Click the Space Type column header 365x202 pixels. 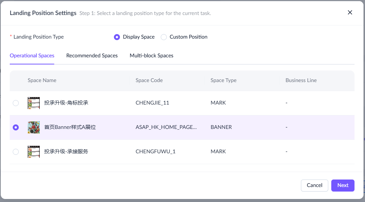pyautogui.click(x=223, y=80)
